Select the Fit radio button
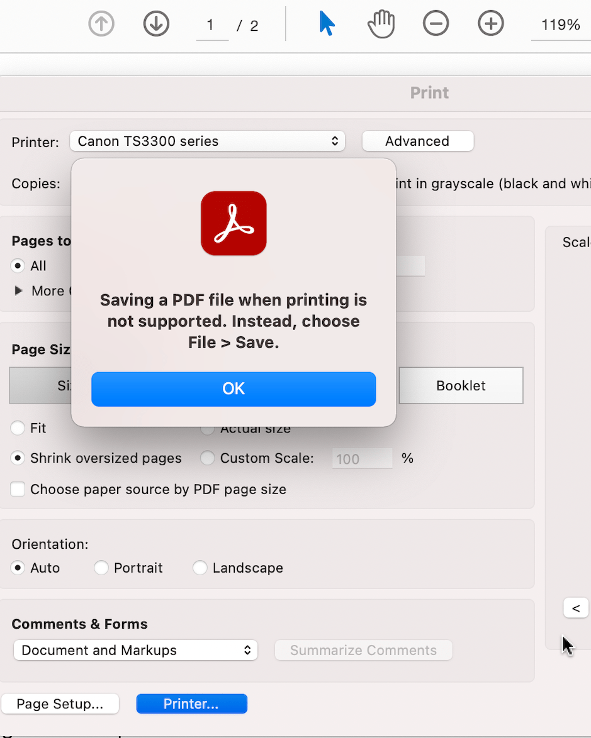 click(18, 428)
